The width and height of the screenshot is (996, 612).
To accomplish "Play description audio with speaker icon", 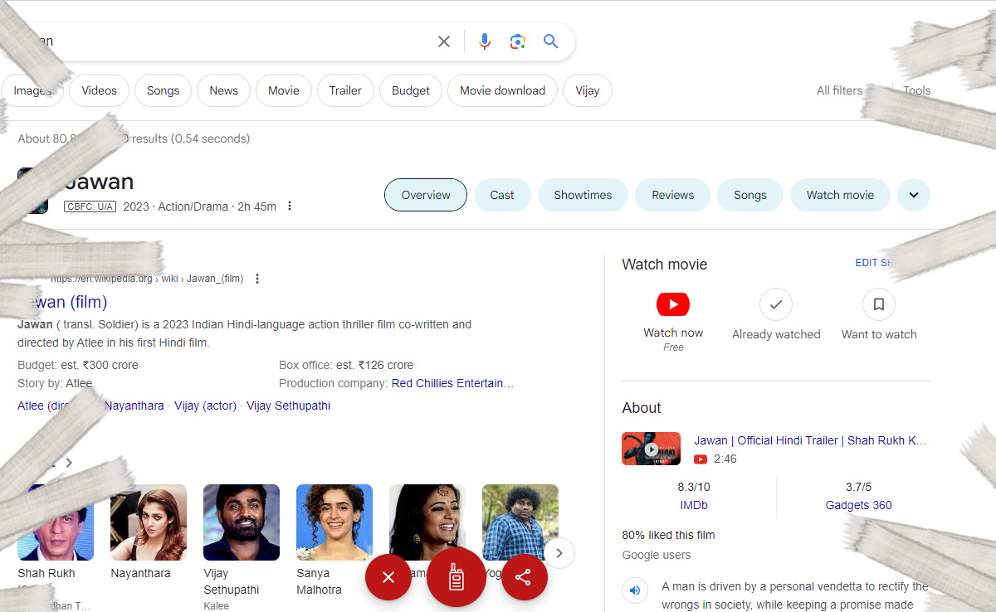I will click(635, 590).
